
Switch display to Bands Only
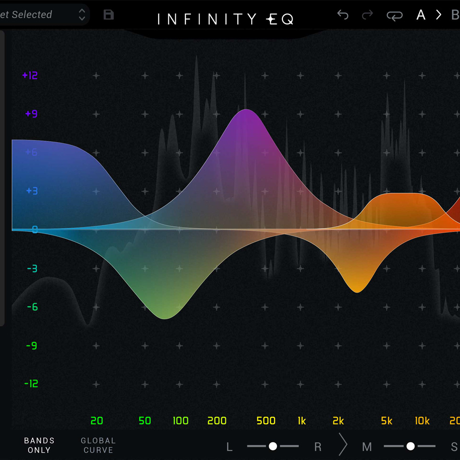39,445
